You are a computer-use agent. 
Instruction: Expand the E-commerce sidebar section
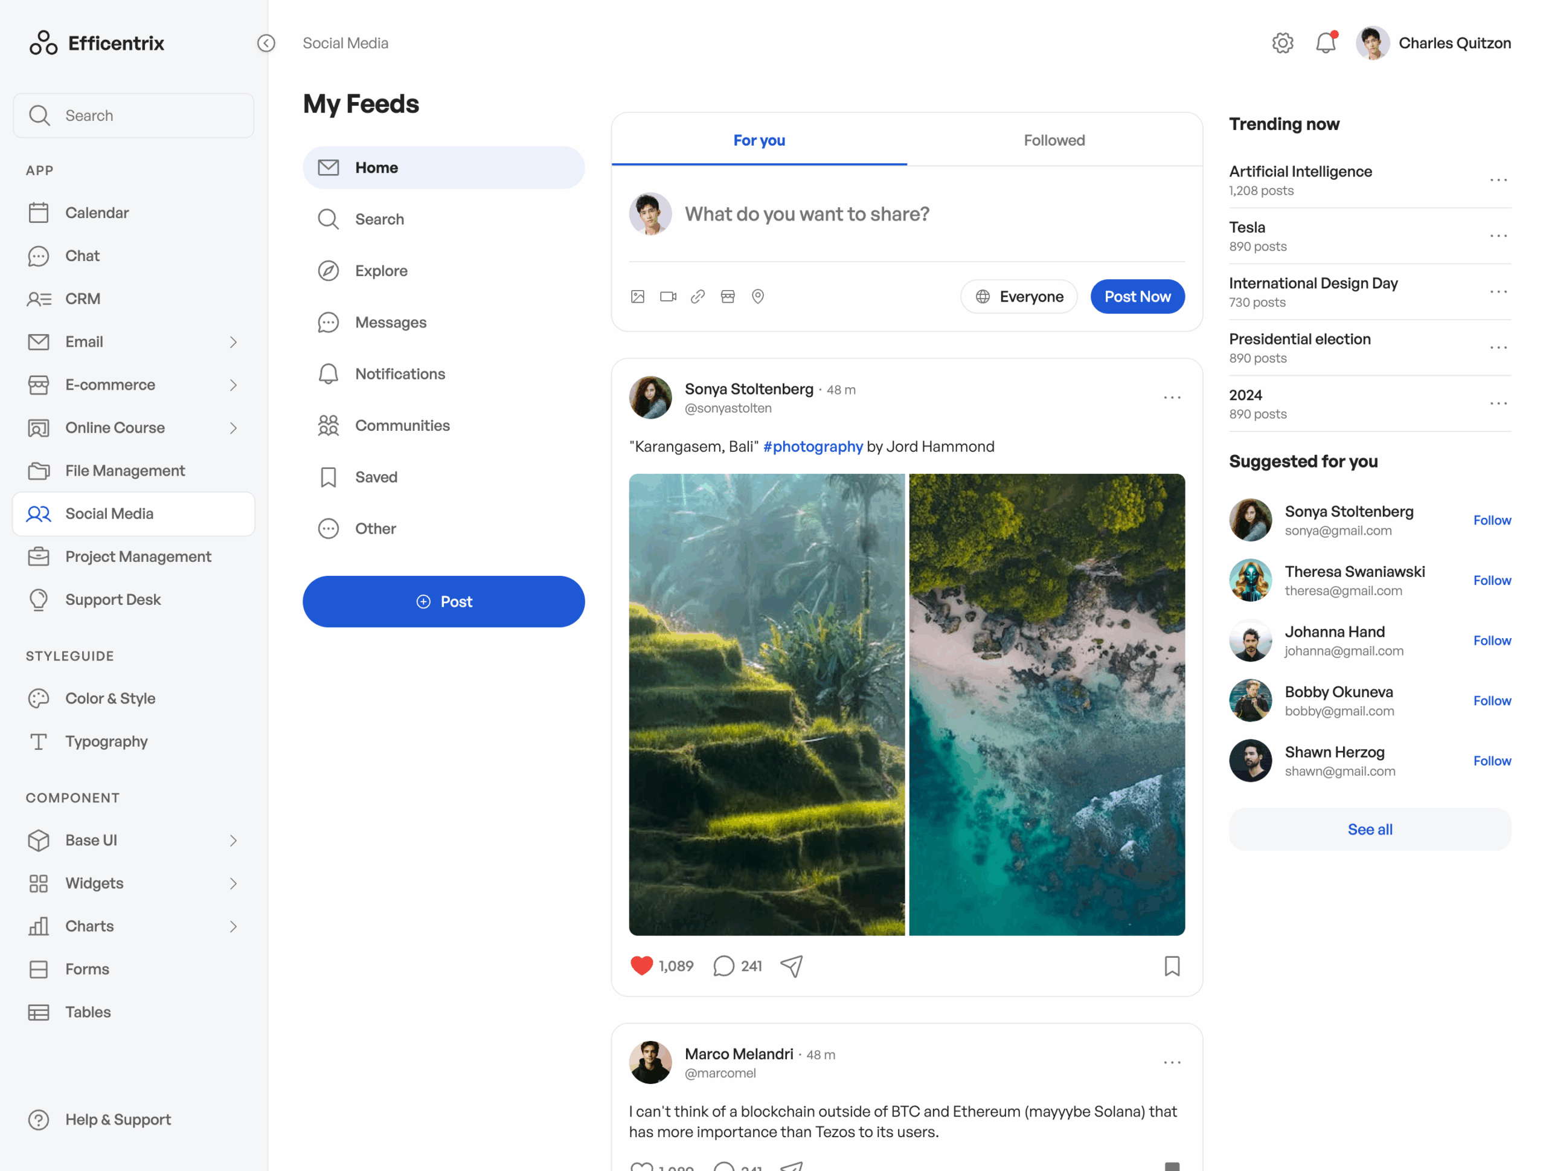[x=234, y=385]
